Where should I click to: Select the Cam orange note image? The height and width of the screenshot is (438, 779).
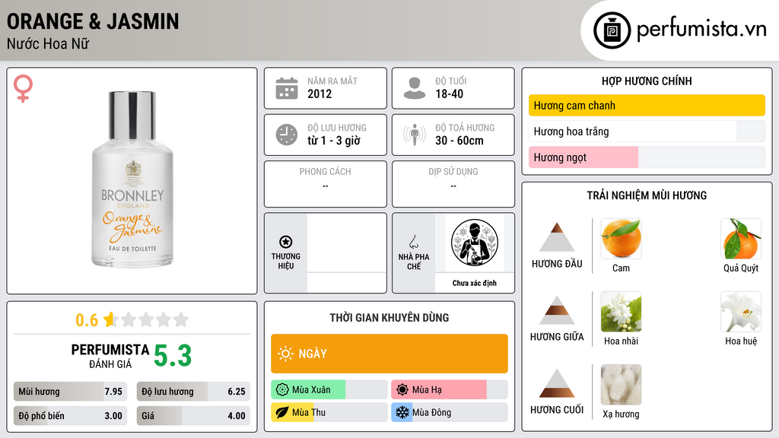(621, 239)
